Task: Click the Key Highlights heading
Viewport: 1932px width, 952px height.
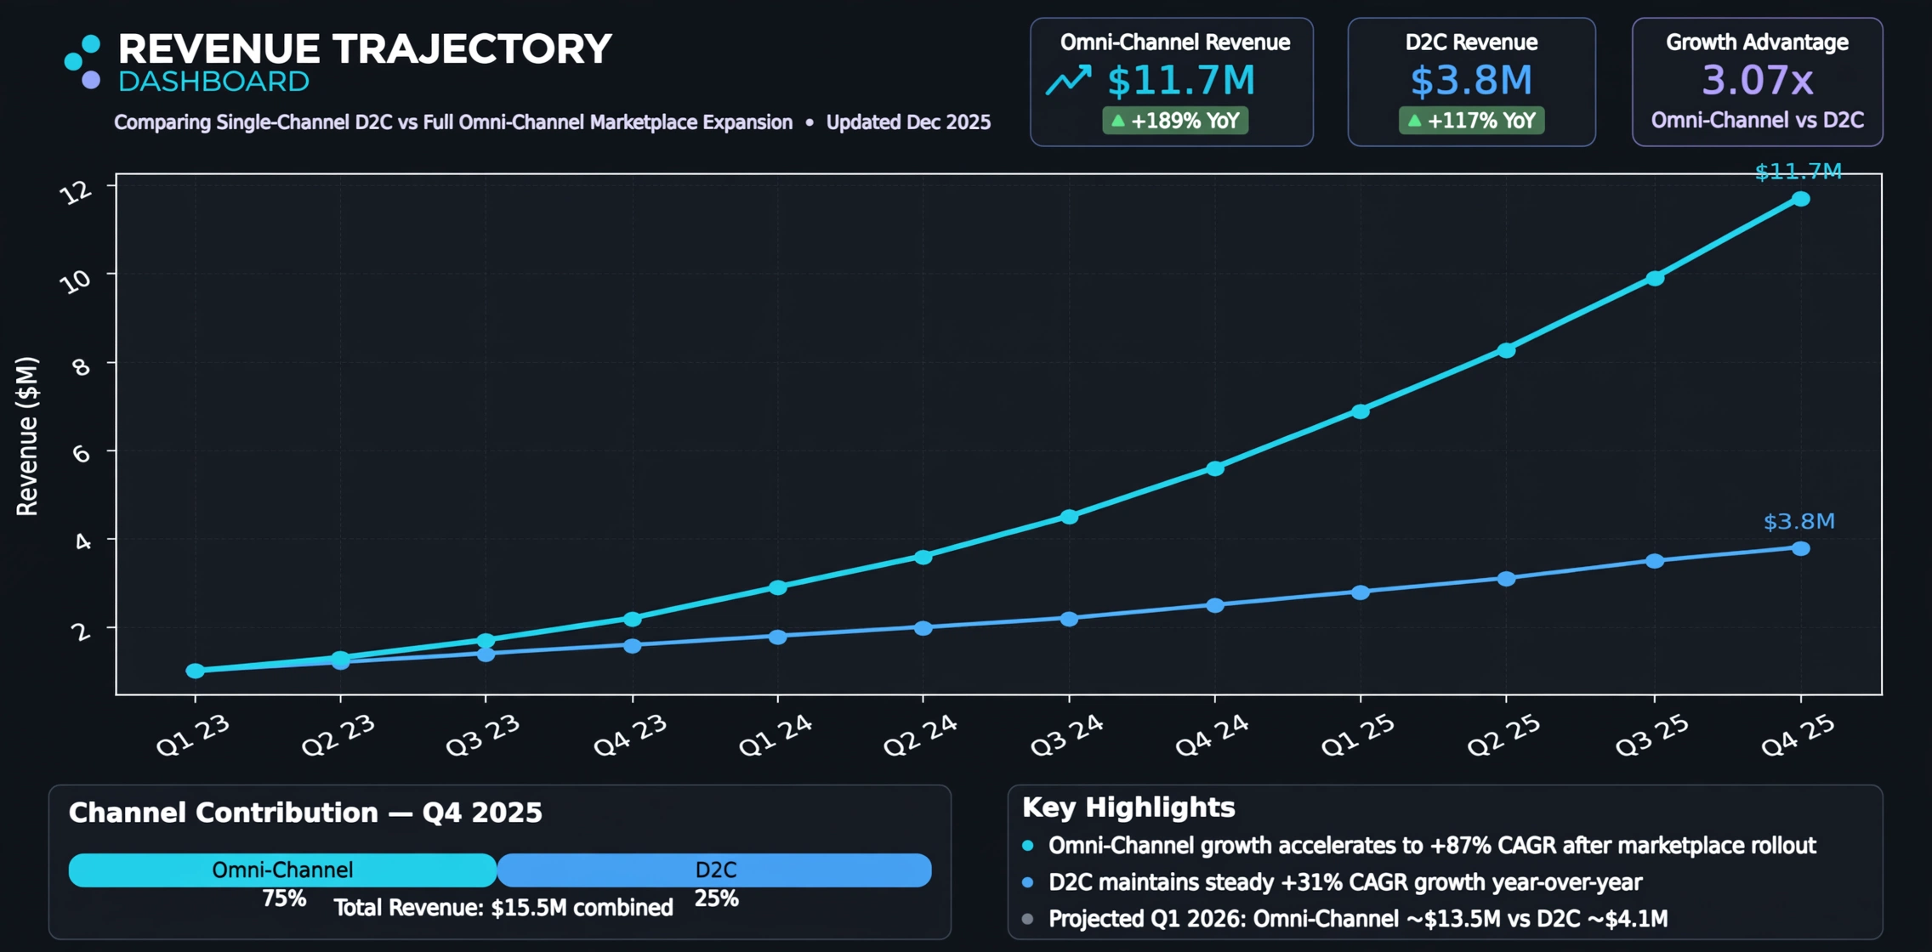Action: 1128,807
